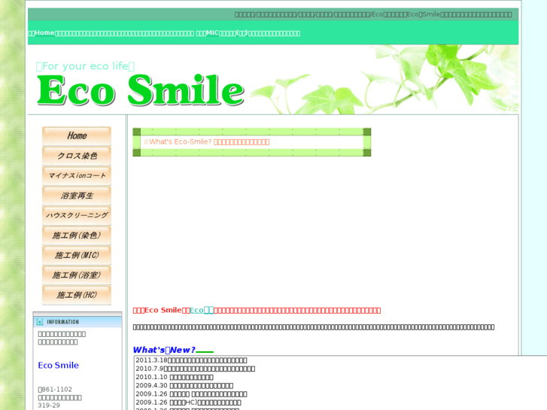This screenshot has height=410, width=547.
Task: Click the What's New? heading
Action: 164,350
